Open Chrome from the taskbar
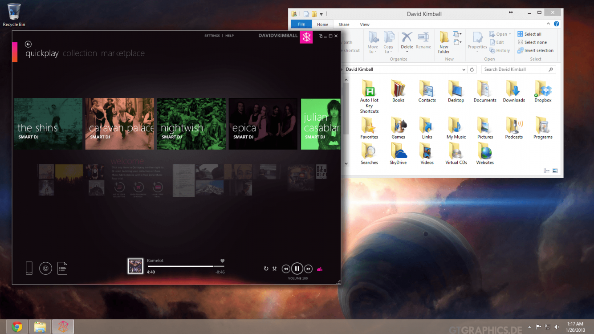This screenshot has width=594, height=334. tap(17, 327)
